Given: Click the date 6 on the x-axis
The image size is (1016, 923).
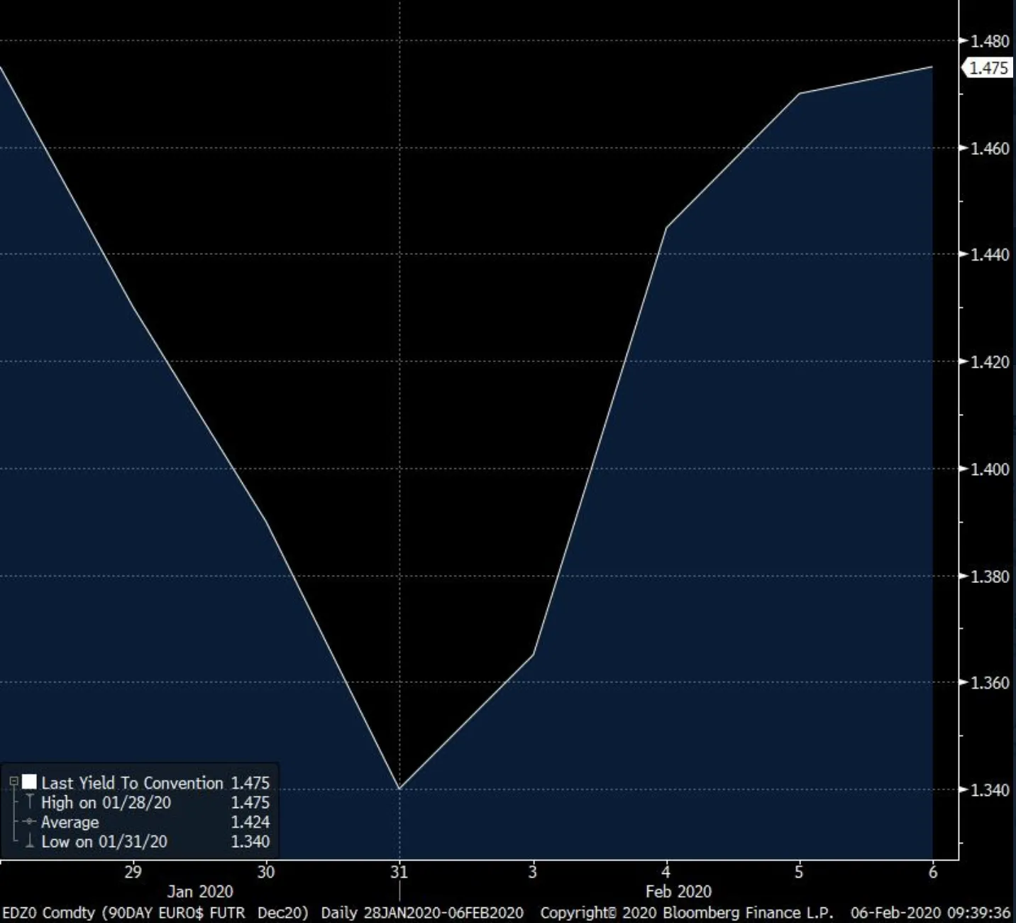Looking at the screenshot, I should tap(932, 872).
